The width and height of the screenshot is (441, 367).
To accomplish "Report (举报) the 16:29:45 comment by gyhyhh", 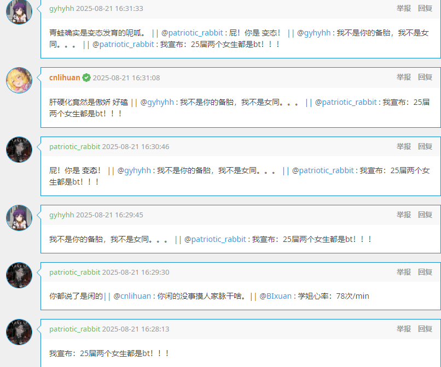I will 404,215.
